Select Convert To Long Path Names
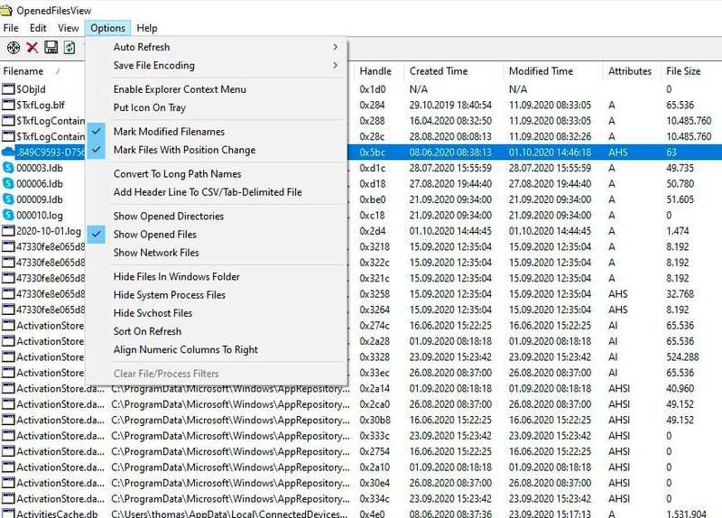This screenshot has height=518, width=722. (216, 174)
